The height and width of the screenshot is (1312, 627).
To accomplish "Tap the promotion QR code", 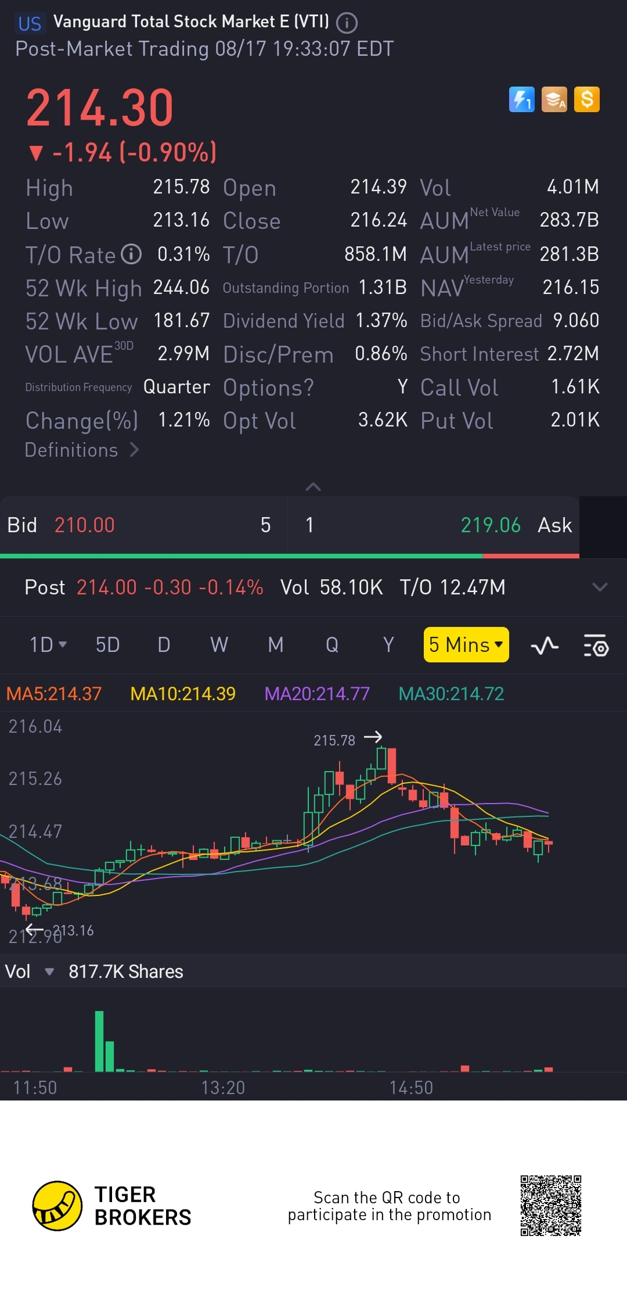I will coord(550,1205).
